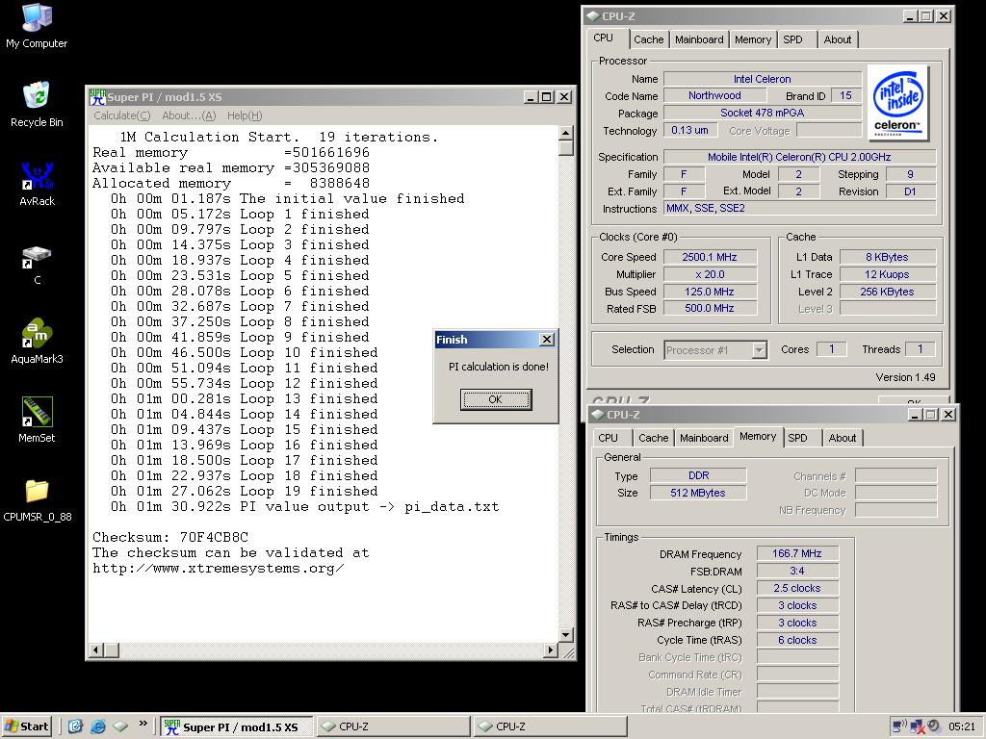Expand quick launch overflow chevron
This screenshot has width=986, height=739.
pyautogui.click(x=143, y=724)
